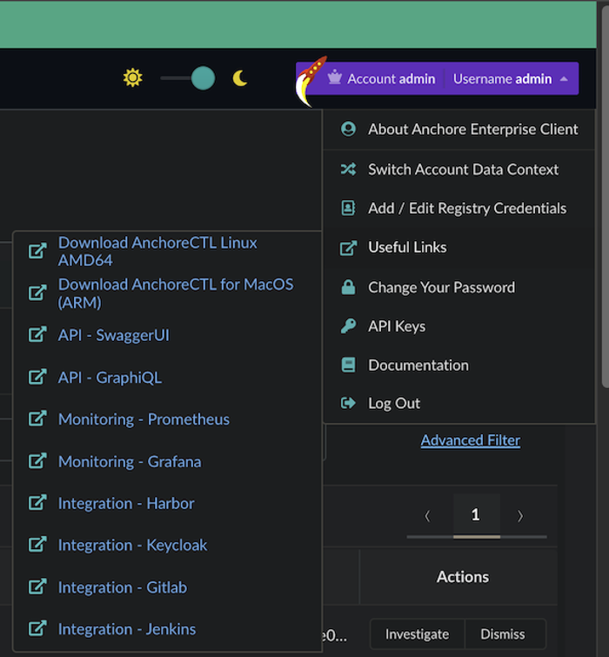Click the Log Out icon
Screen dimensions: 609x657
point(348,404)
